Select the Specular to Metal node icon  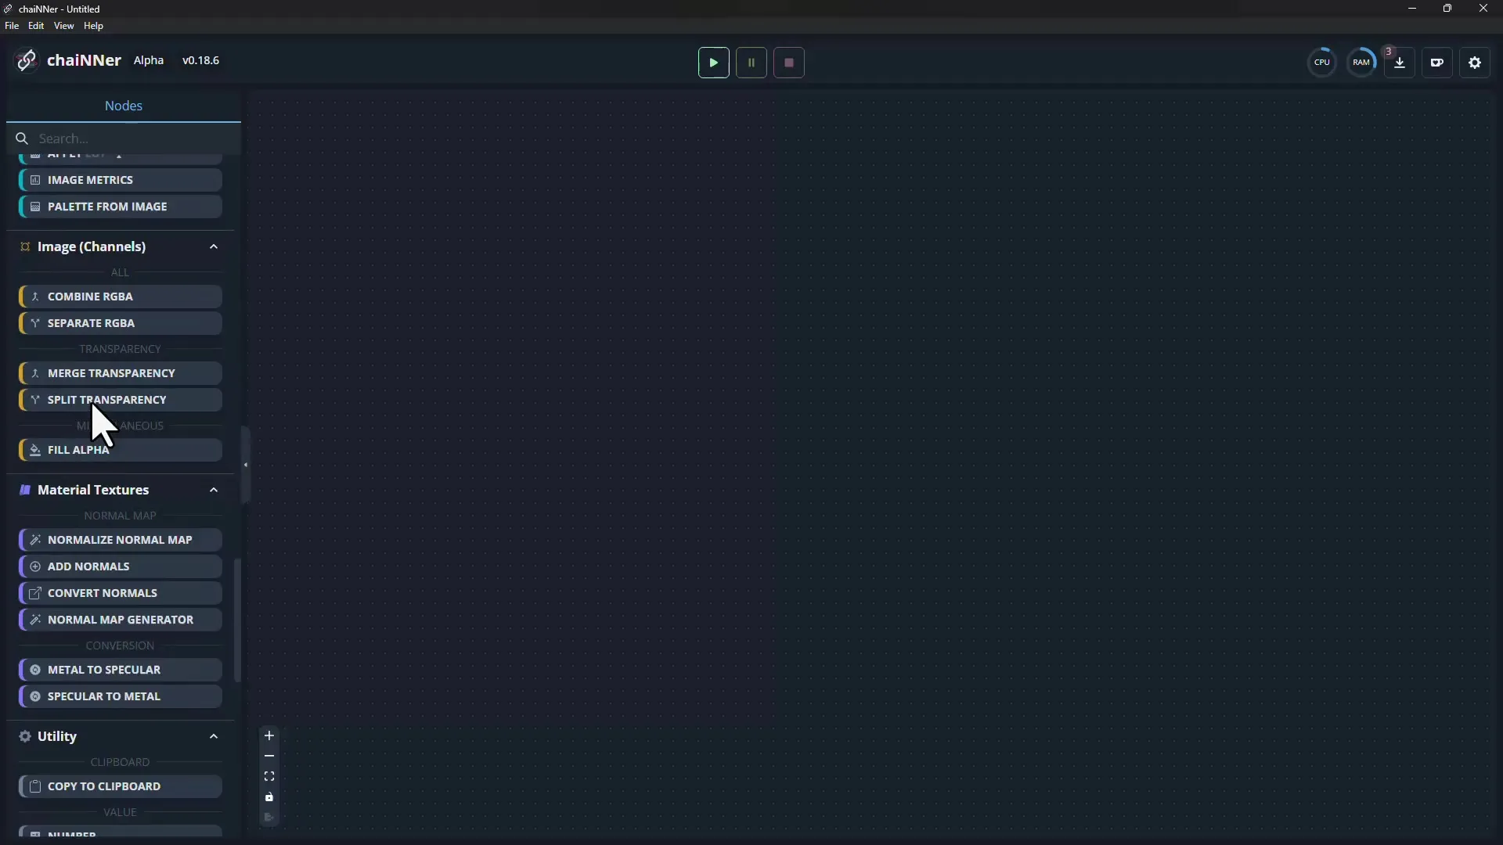coord(35,696)
